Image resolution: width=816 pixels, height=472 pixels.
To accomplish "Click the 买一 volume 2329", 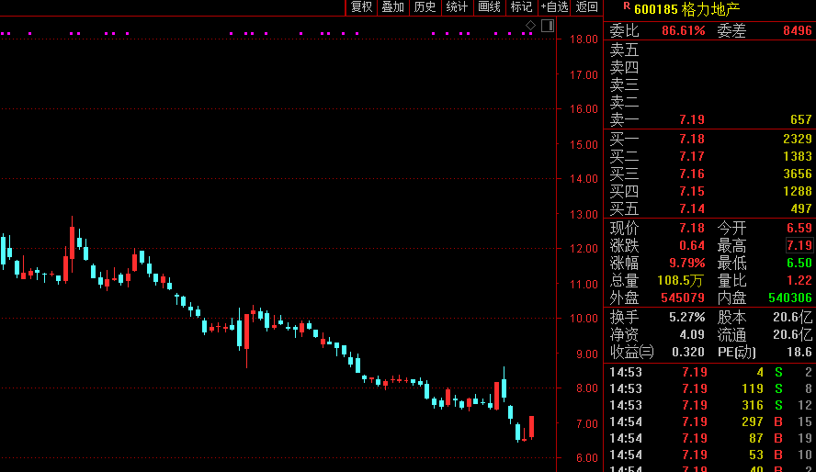I will tap(798, 139).
